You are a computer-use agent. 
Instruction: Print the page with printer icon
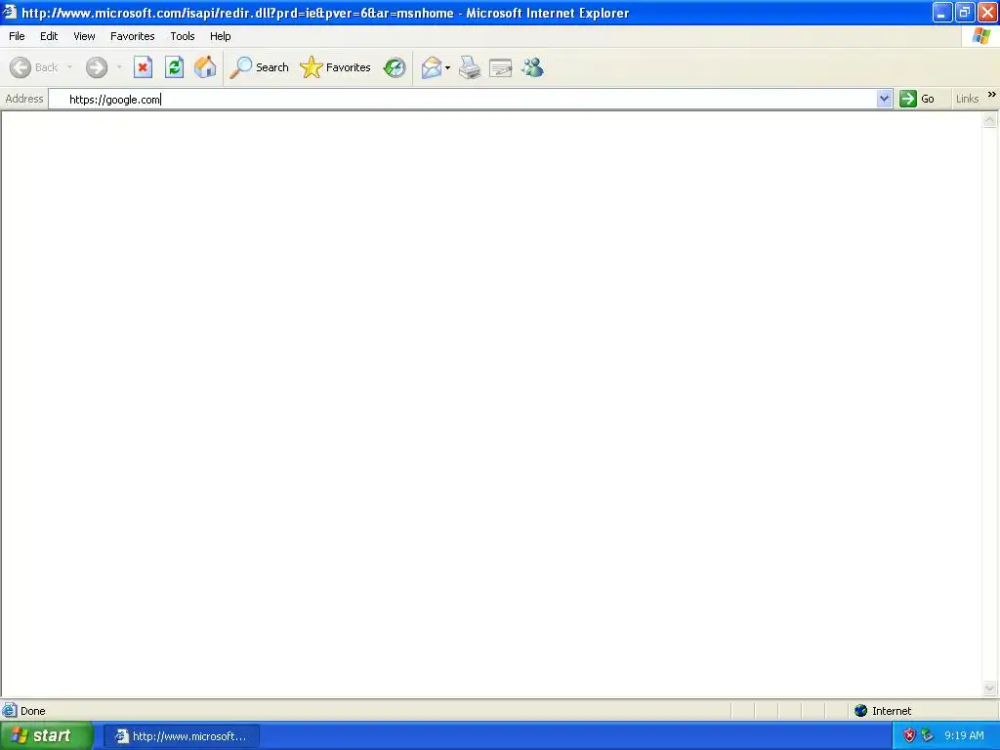(470, 67)
